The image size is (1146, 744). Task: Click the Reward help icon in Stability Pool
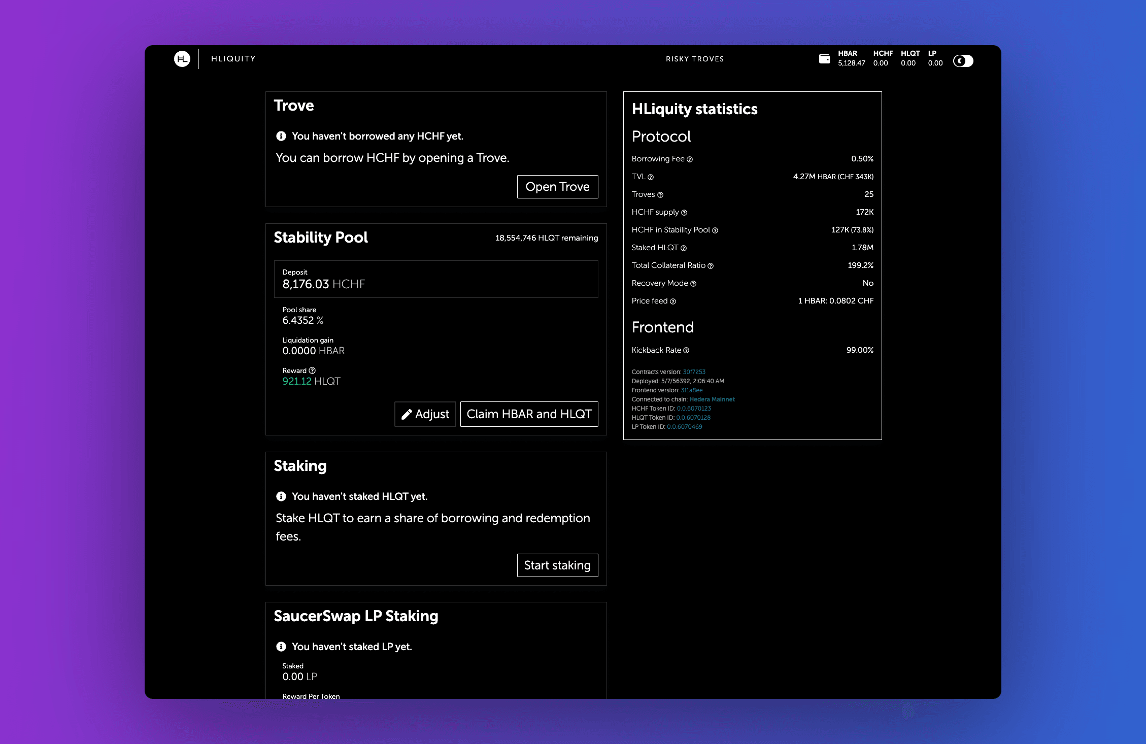click(312, 370)
